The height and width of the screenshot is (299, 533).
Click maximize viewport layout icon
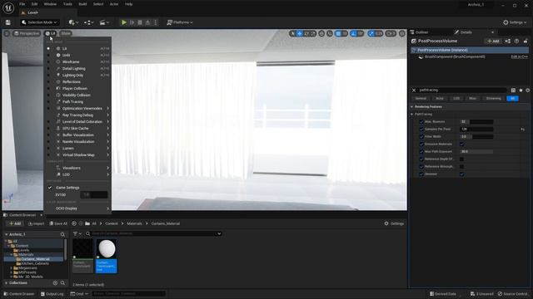[402, 33]
